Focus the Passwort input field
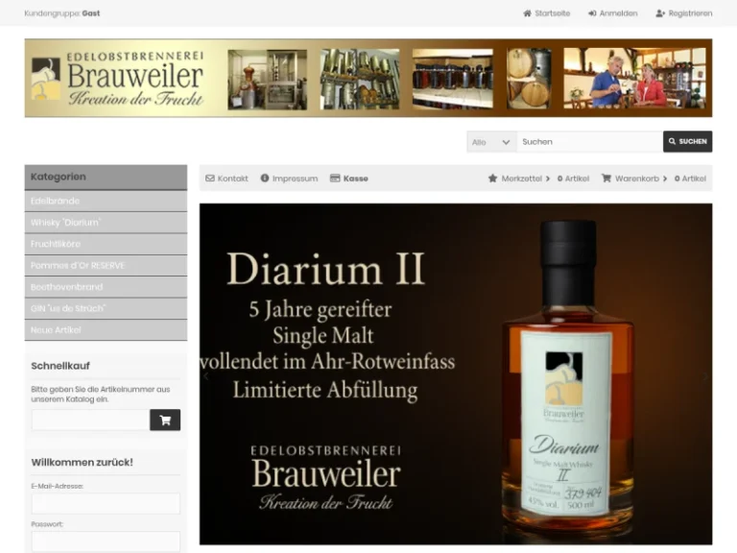The image size is (737, 553). click(x=106, y=541)
